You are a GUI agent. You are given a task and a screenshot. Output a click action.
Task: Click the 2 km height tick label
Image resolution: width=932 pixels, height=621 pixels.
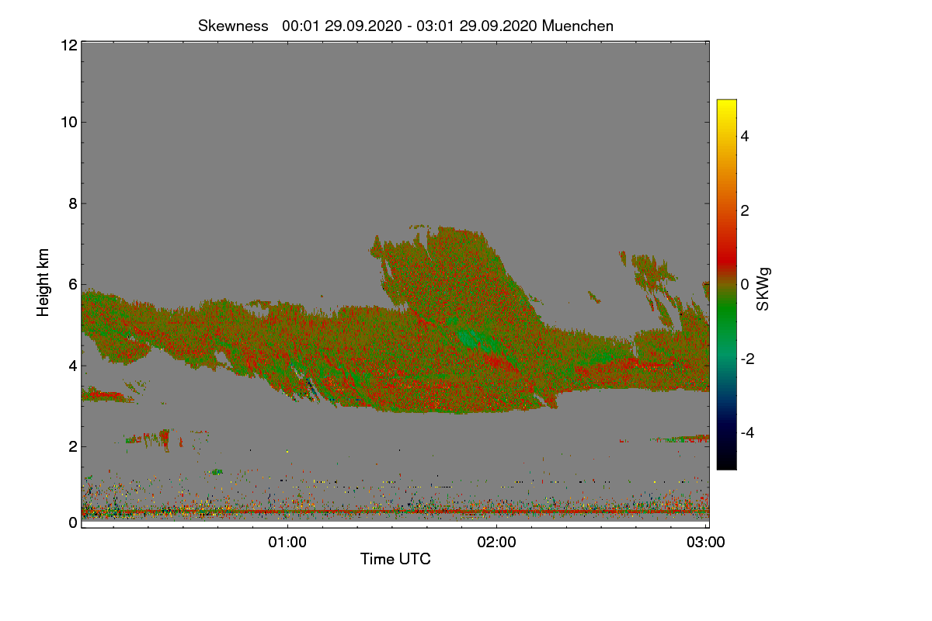click(x=73, y=446)
